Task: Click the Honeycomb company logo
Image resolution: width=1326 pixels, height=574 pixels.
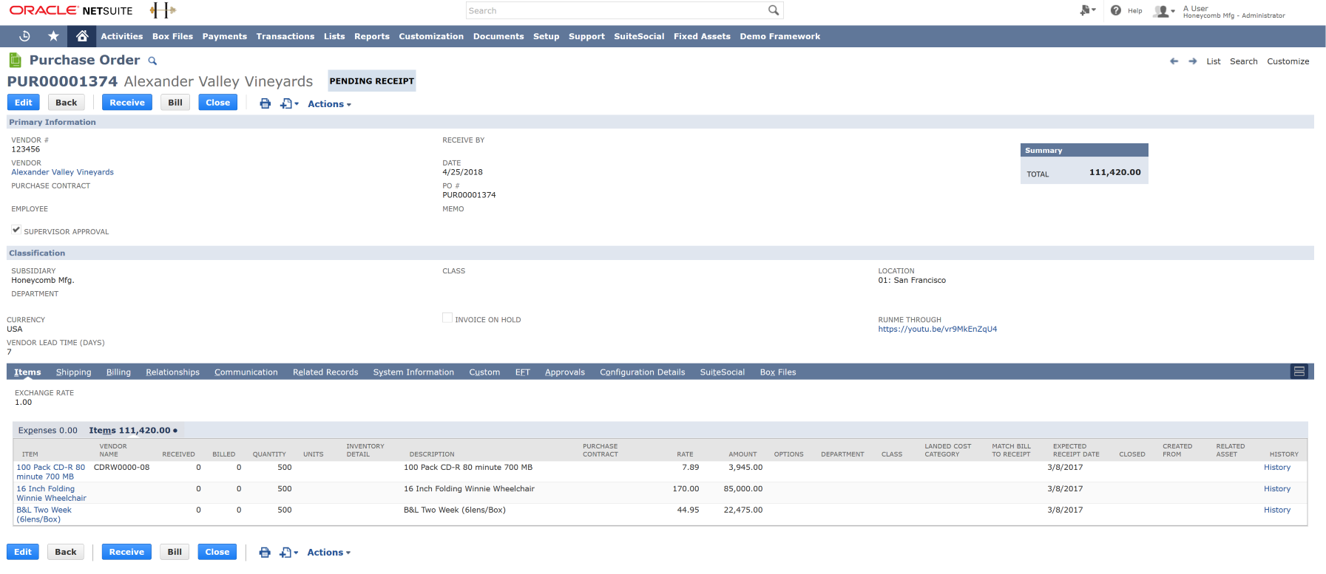Action: pos(163,10)
